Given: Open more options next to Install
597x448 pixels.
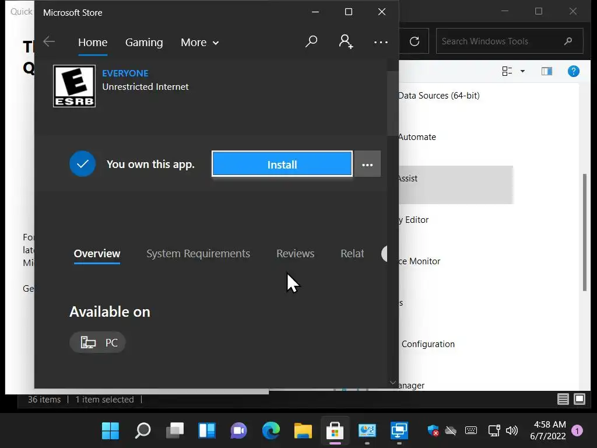Looking at the screenshot, I should click(367, 164).
